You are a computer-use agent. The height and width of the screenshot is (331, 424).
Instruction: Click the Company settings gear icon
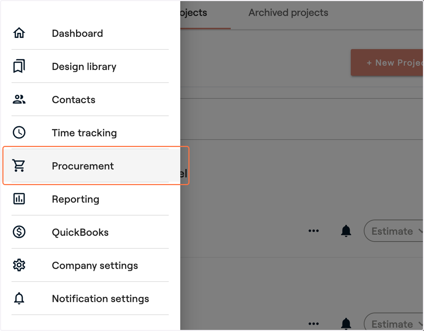coord(19,265)
